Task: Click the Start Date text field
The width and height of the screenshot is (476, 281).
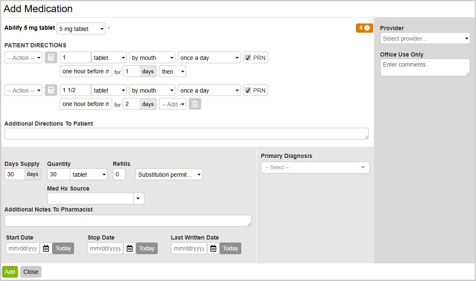Action: pos(23,248)
